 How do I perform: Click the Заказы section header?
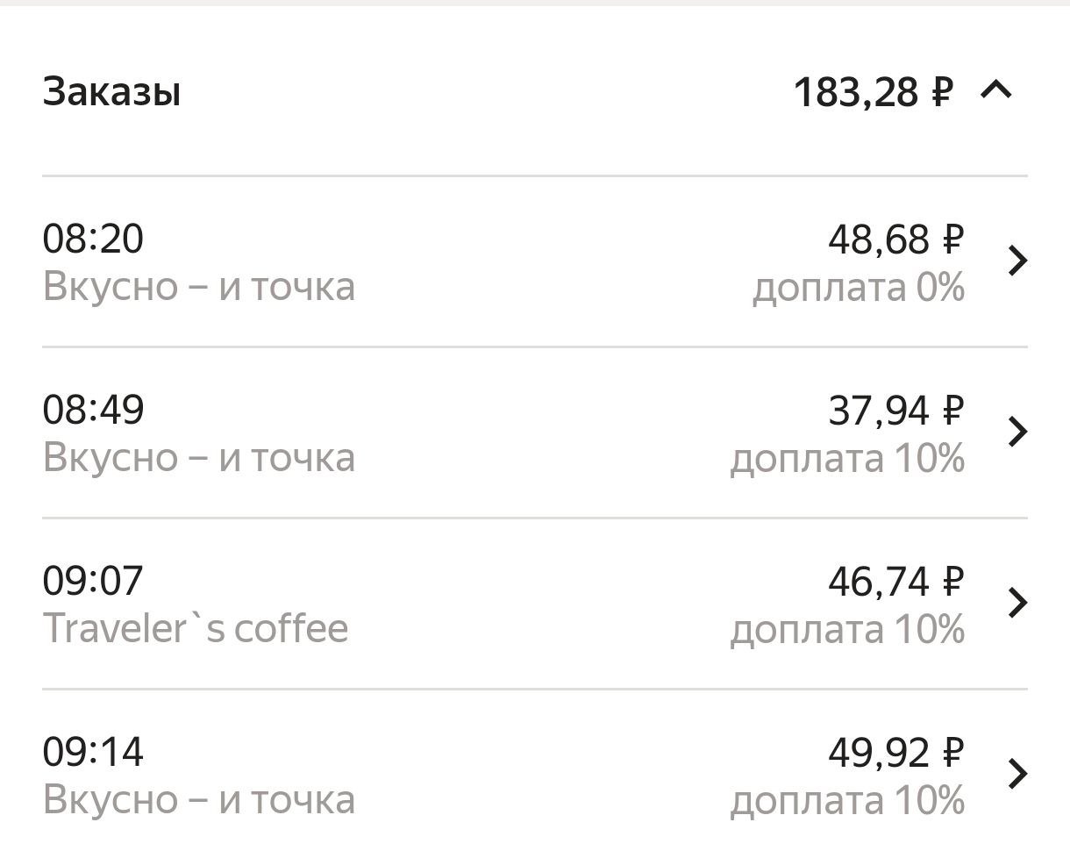click(111, 91)
